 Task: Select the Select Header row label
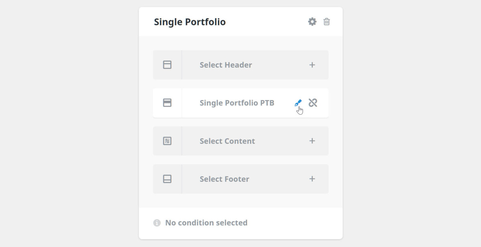coord(225,65)
